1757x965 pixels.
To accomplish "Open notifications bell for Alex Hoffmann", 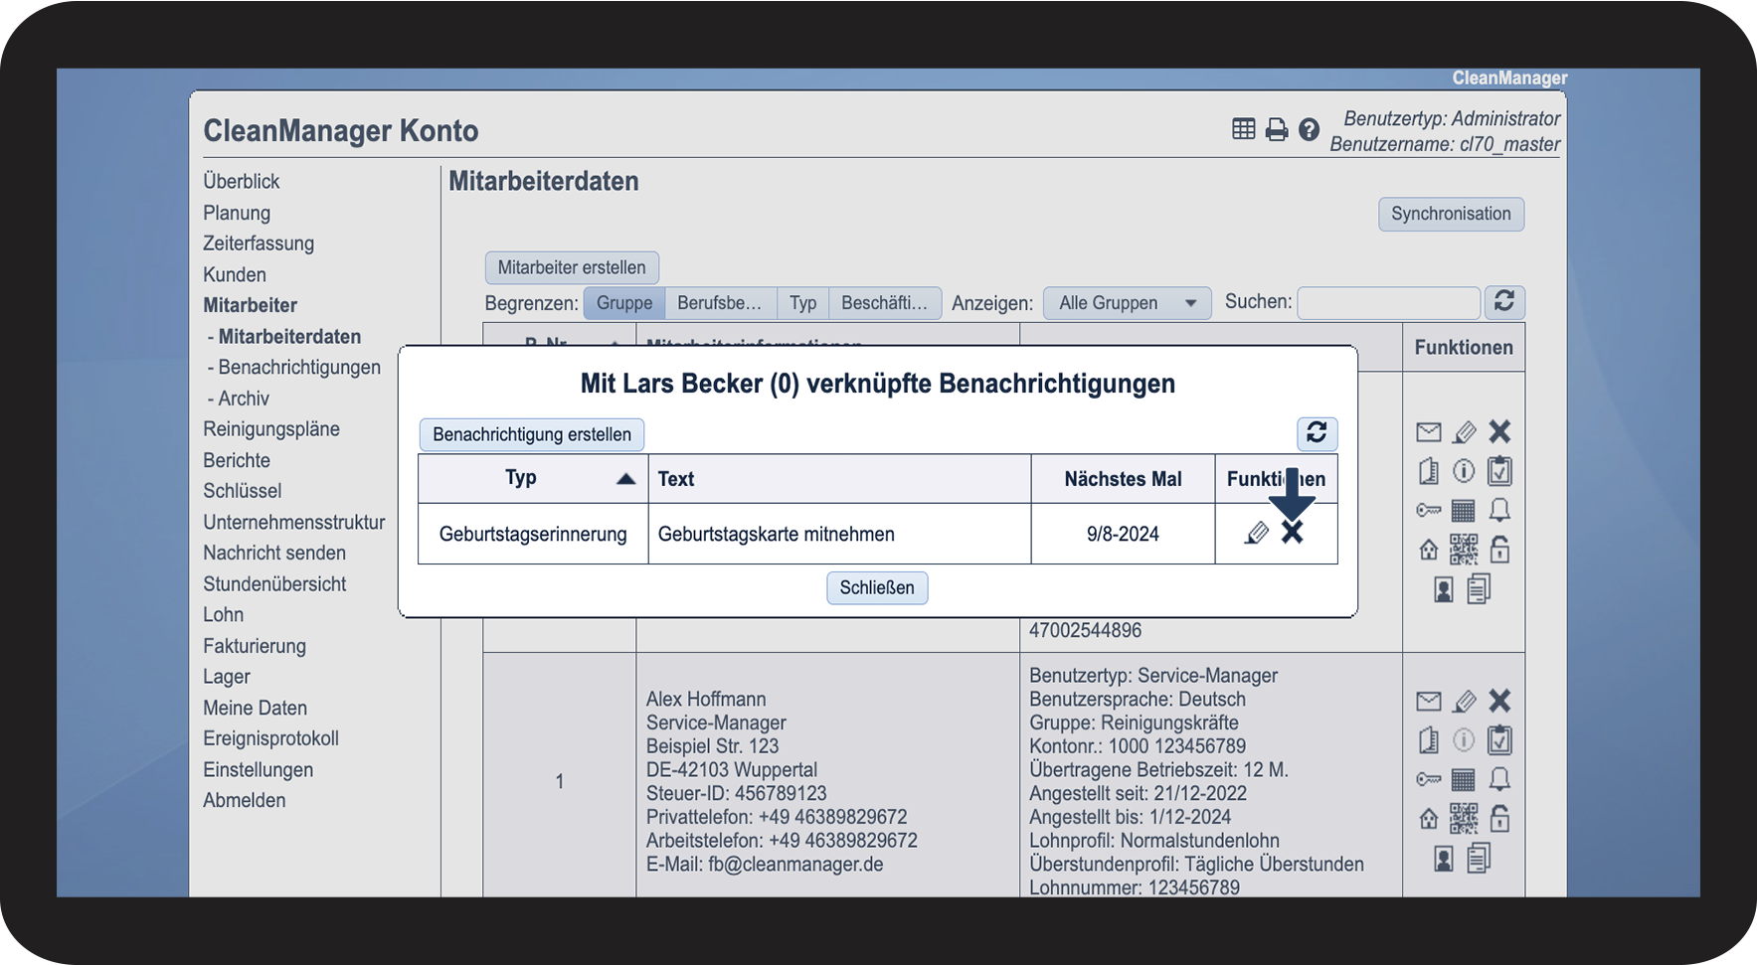I will 1499,779.
